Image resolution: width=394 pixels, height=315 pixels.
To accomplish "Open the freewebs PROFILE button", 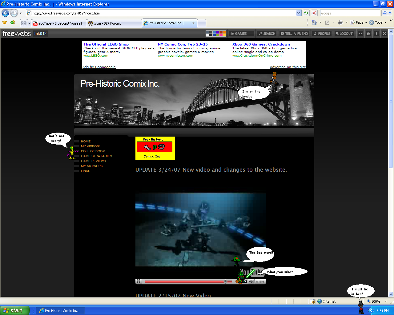I will [x=322, y=34].
